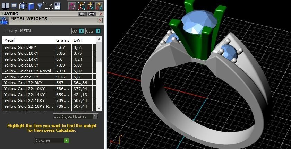Close the Layers panel

click(x=101, y=14)
